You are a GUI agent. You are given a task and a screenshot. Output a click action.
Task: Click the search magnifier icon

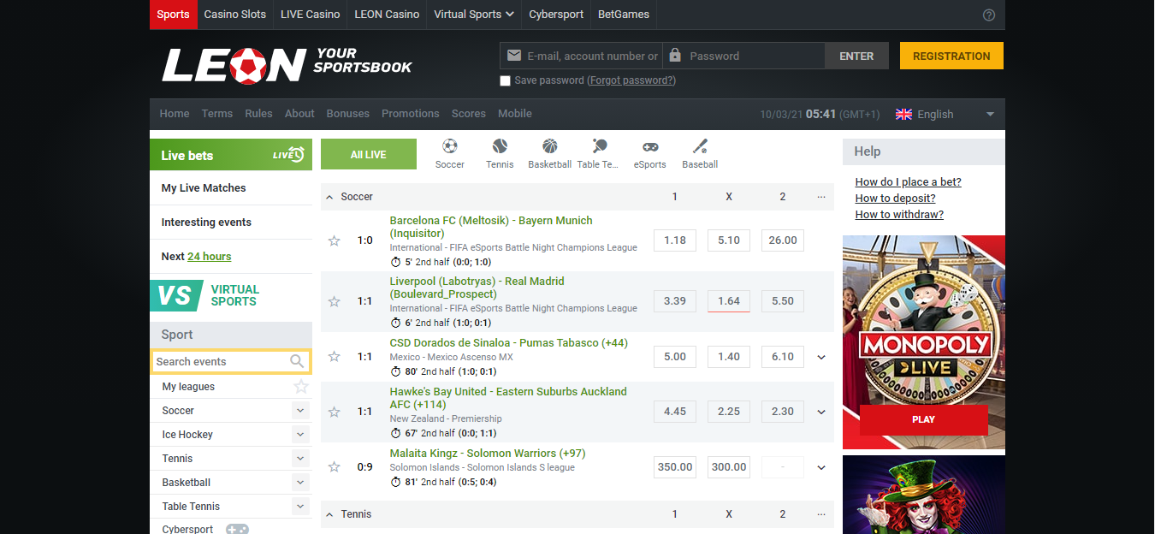tap(297, 361)
